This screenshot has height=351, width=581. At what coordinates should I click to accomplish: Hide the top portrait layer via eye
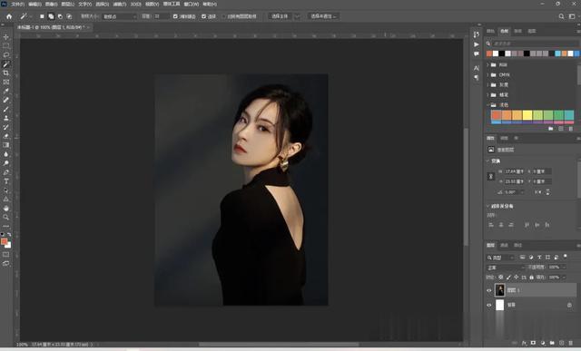point(489,290)
